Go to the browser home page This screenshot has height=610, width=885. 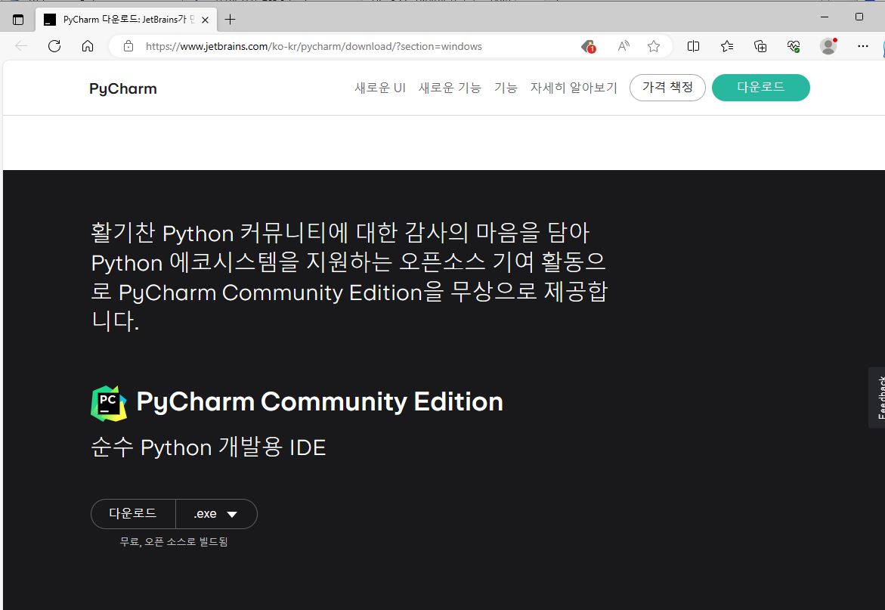[x=88, y=46]
